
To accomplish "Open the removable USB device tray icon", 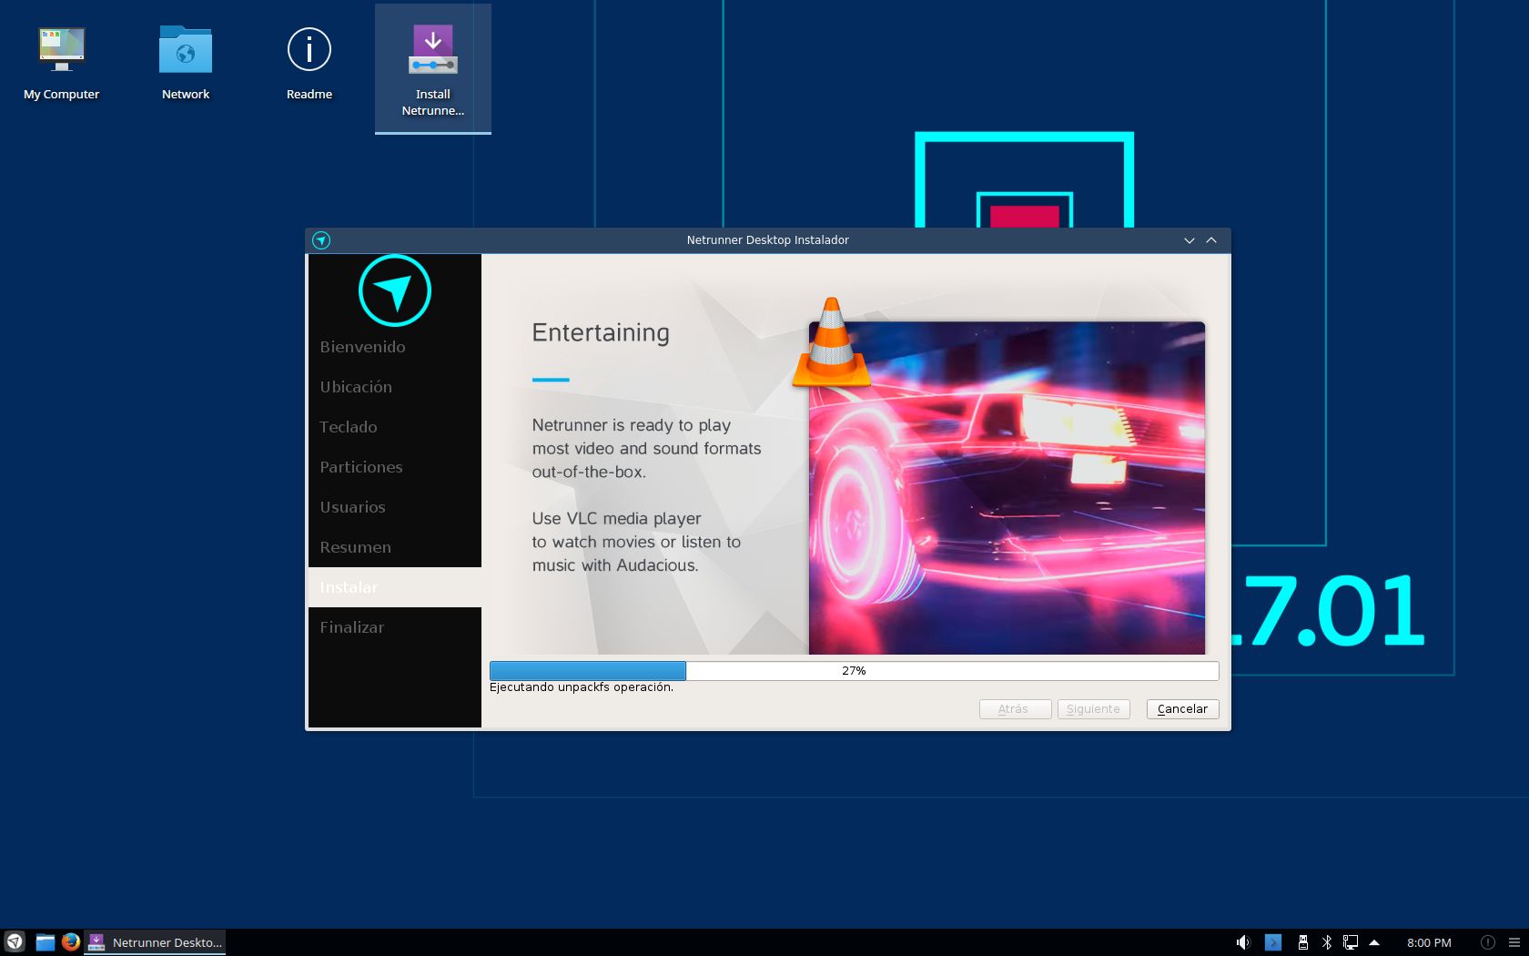I will pos(1302,942).
